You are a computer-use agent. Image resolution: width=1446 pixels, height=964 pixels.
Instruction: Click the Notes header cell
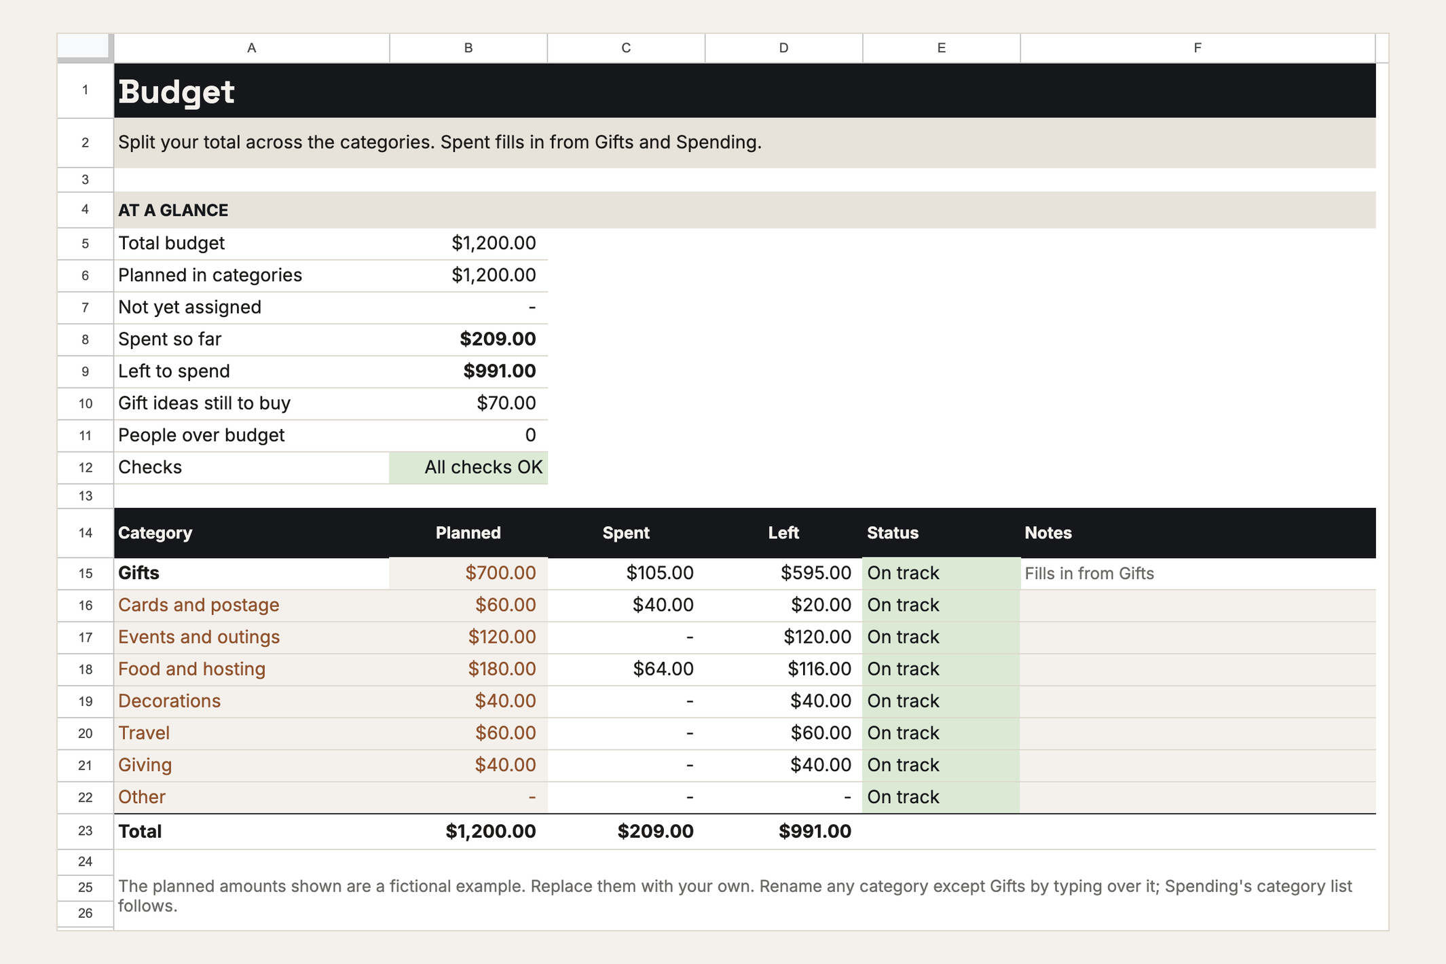click(1198, 533)
